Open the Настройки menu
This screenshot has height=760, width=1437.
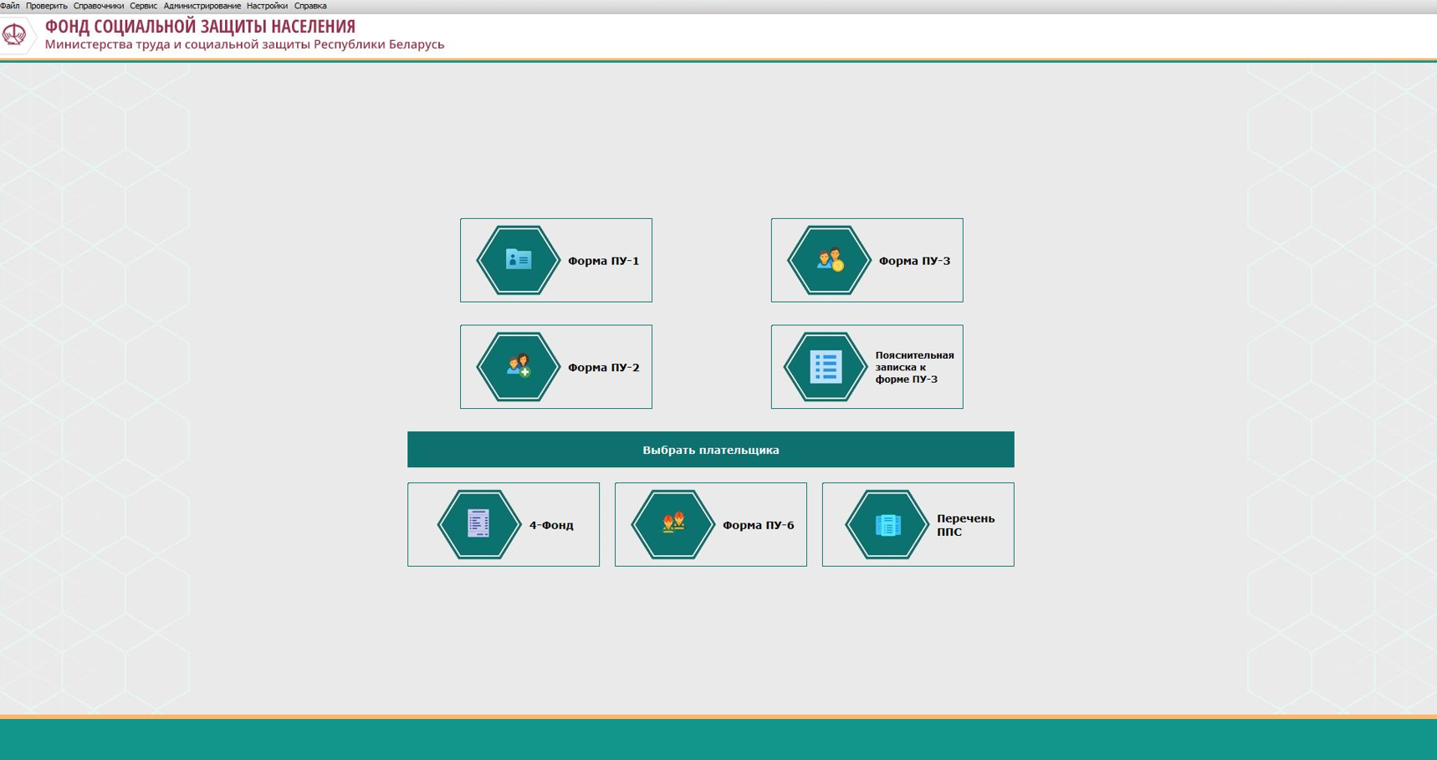[x=267, y=6]
